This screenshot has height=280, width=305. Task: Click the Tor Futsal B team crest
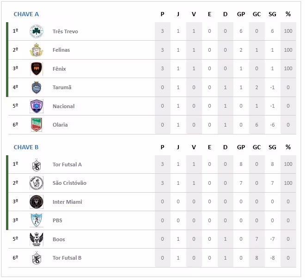[37, 258]
